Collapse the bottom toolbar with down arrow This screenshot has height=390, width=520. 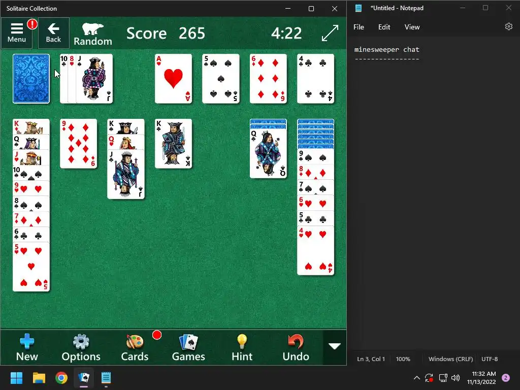[x=335, y=346]
